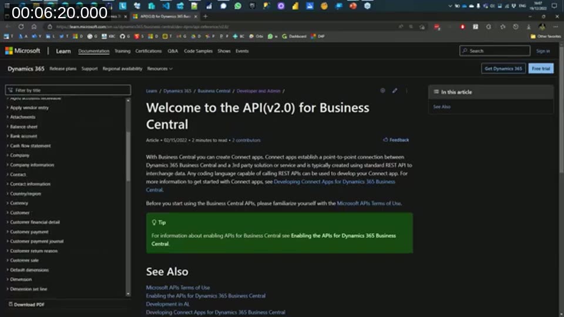Open Microsoft APIs Terms of Use under See Also
This screenshot has width=564, height=317.
pos(177,288)
